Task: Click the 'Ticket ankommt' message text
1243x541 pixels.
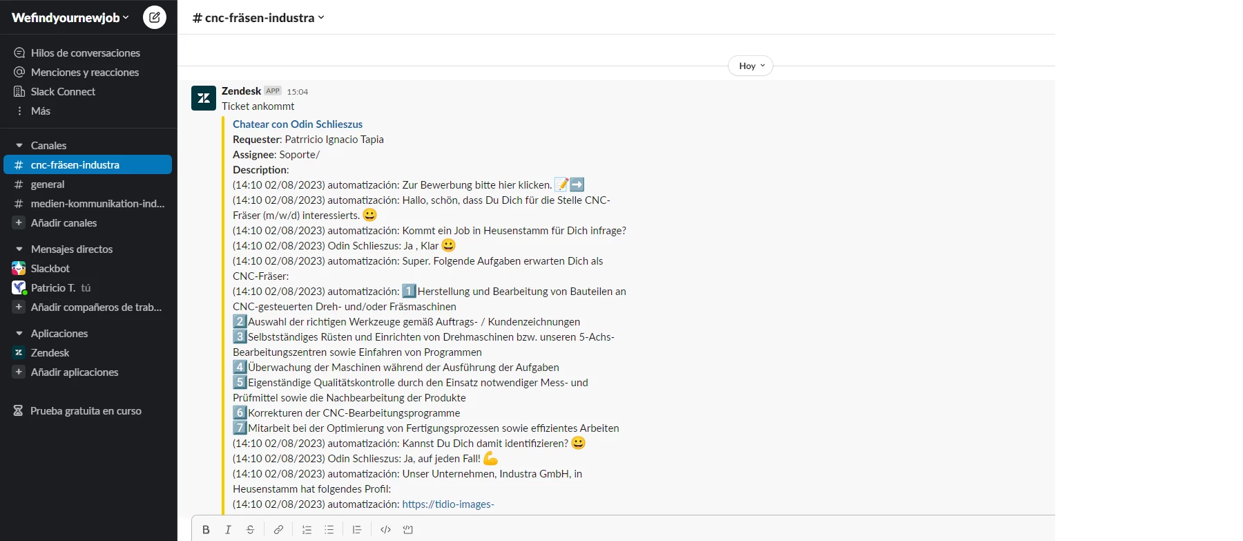Action: point(258,106)
